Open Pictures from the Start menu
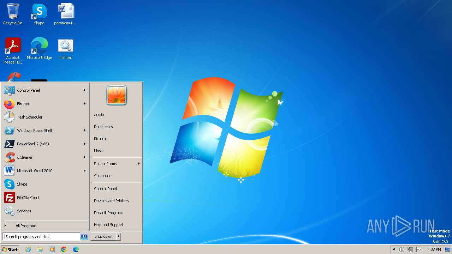This screenshot has width=452, height=254. coord(117,139)
